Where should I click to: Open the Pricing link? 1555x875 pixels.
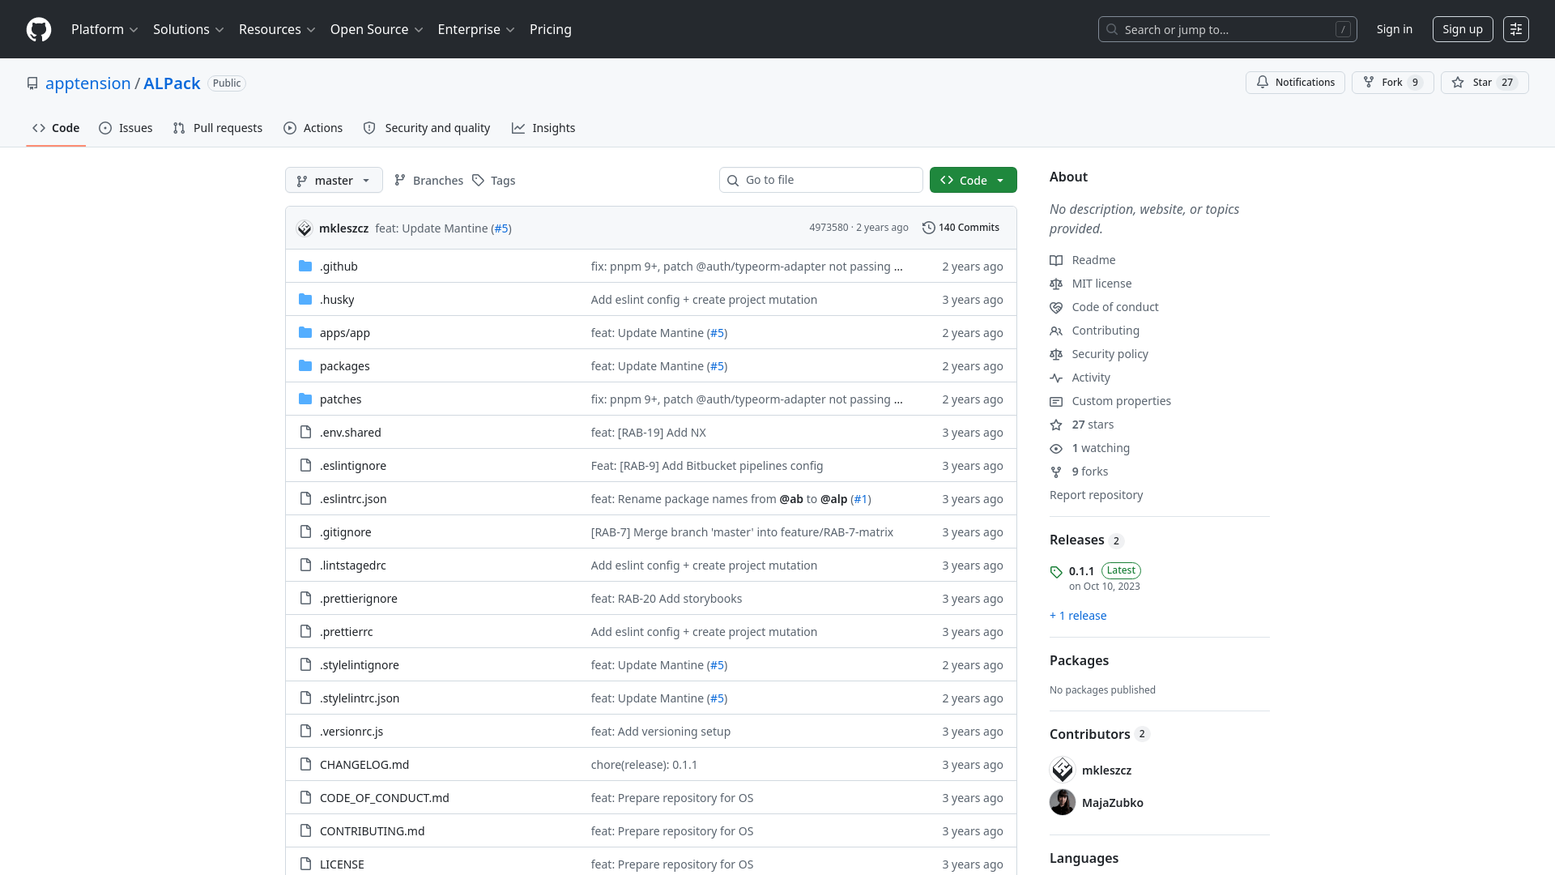point(551,29)
